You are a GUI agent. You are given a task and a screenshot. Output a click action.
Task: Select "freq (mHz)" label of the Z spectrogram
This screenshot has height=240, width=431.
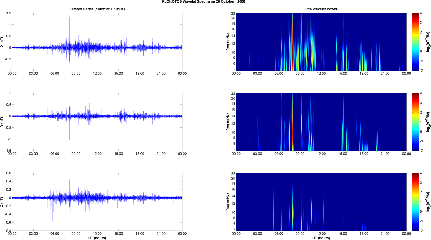(x=228, y=202)
